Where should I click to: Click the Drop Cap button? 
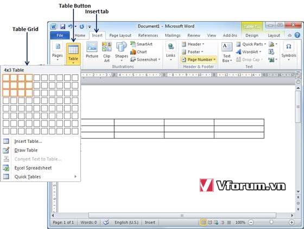pos(249,60)
